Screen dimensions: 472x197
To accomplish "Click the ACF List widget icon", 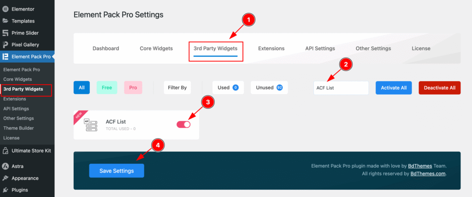I will point(91,125).
